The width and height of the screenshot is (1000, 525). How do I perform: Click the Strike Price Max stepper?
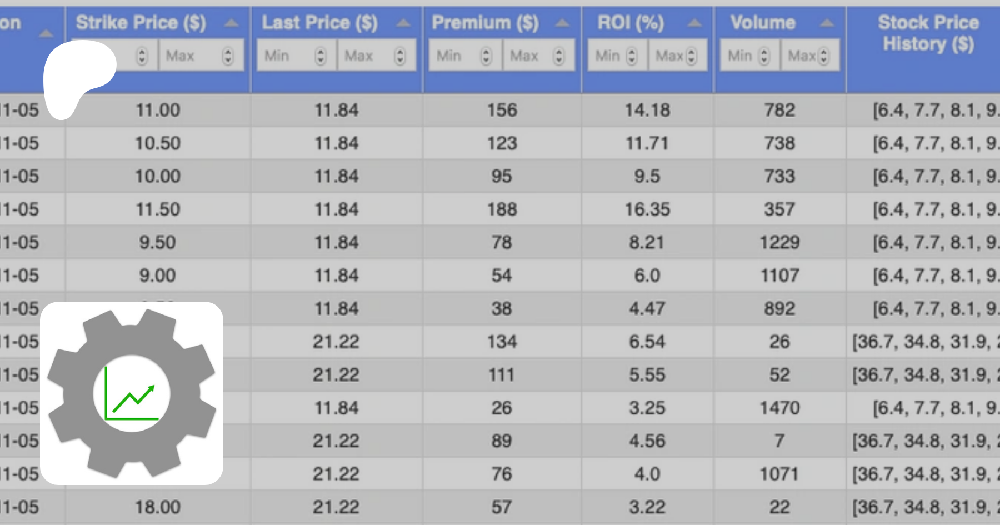228,56
